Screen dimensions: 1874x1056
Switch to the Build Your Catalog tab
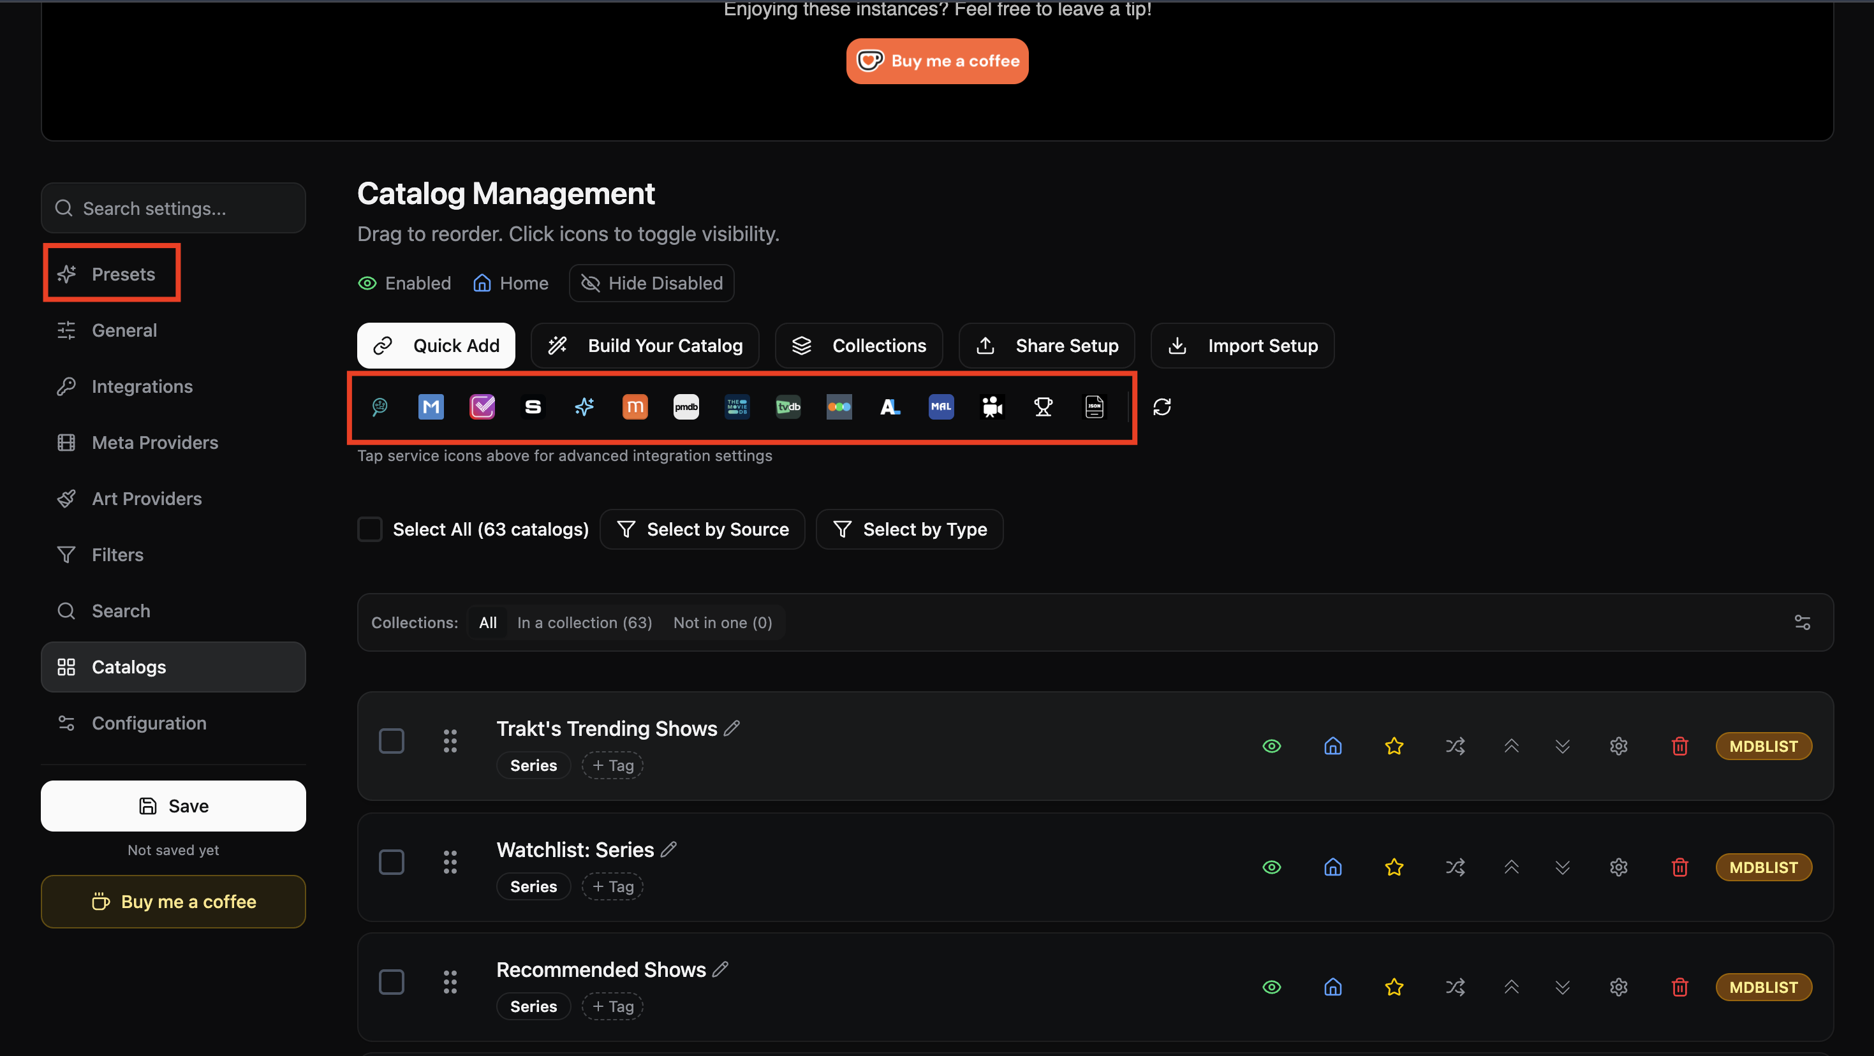pos(645,346)
